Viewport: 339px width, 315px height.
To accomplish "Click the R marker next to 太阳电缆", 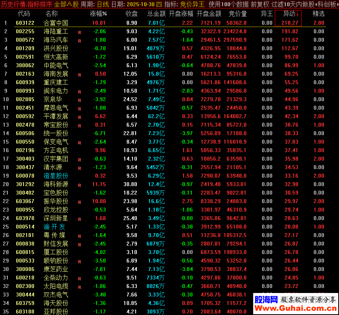I will pyautogui.click(x=80, y=287).
